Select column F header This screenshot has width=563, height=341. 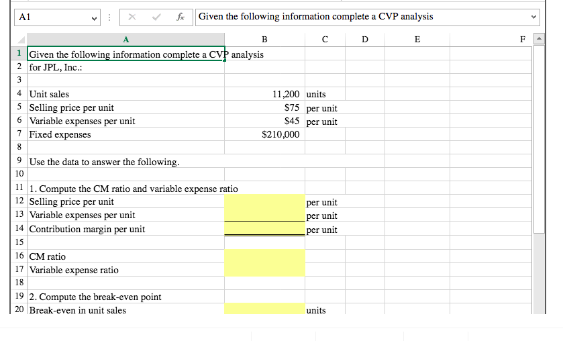tap(491, 39)
